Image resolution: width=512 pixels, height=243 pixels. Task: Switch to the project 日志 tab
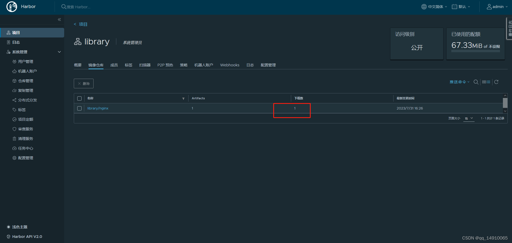(x=250, y=65)
